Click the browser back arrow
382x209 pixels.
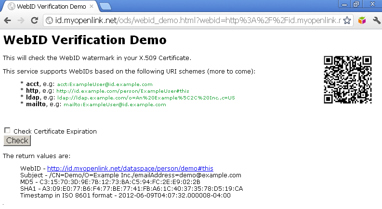(x=8, y=21)
